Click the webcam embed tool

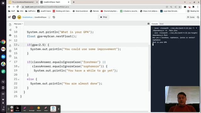pyautogui.click(x=53, y=109)
